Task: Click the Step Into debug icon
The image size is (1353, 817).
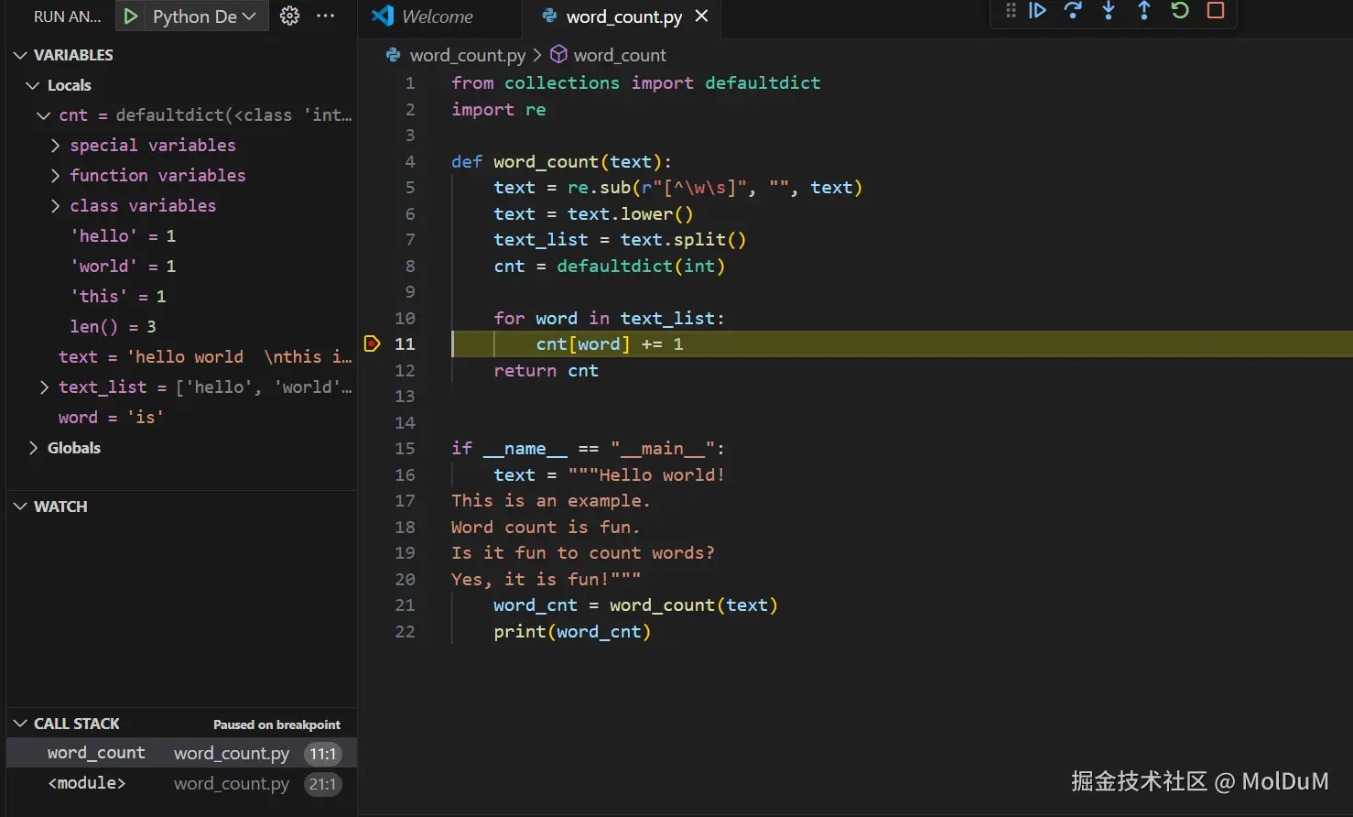Action: point(1109,11)
